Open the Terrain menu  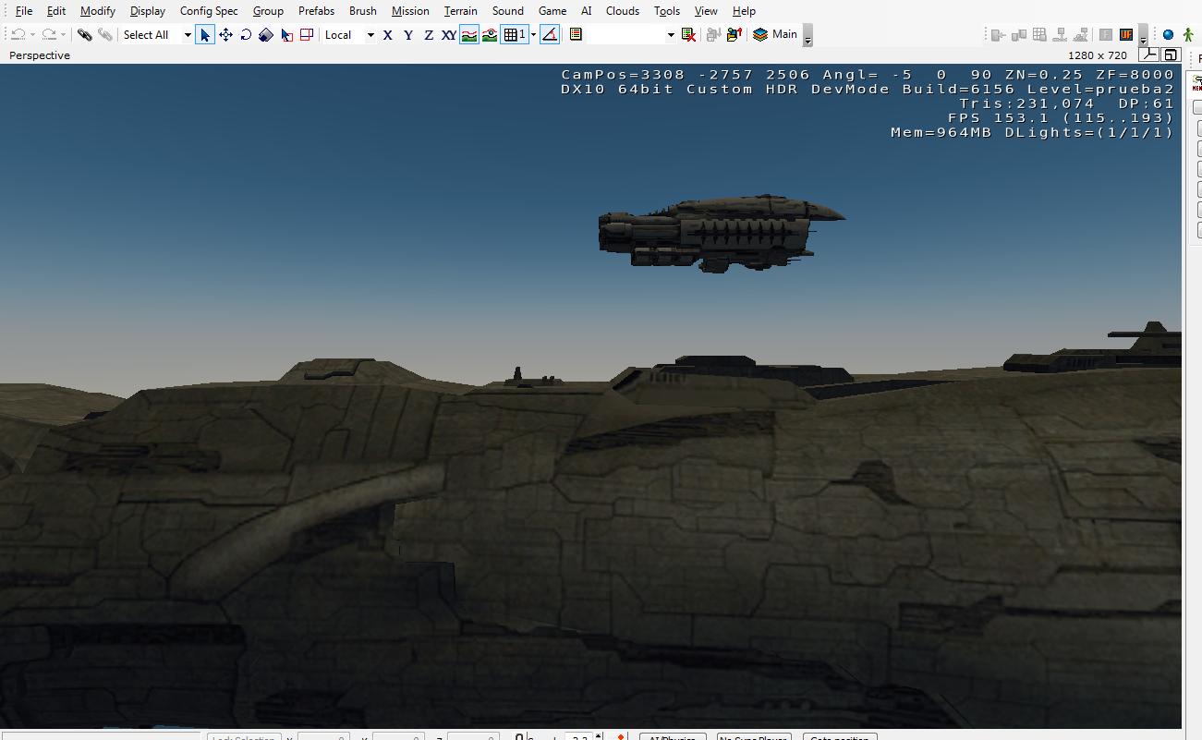[x=460, y=11]
